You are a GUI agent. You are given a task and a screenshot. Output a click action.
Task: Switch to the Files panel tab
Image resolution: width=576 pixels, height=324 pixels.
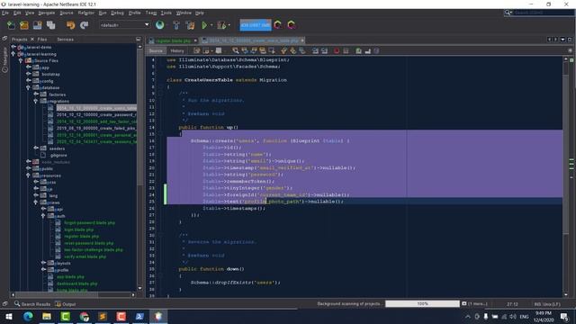tap(42, 40)
